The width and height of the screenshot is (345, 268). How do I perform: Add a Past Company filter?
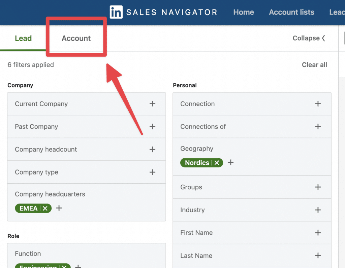point(153,127)
